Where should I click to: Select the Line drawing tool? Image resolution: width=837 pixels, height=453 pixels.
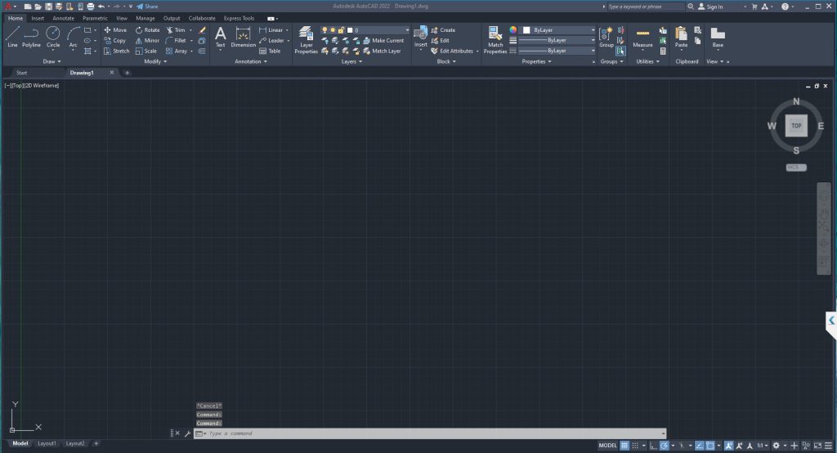pos(12,37)
